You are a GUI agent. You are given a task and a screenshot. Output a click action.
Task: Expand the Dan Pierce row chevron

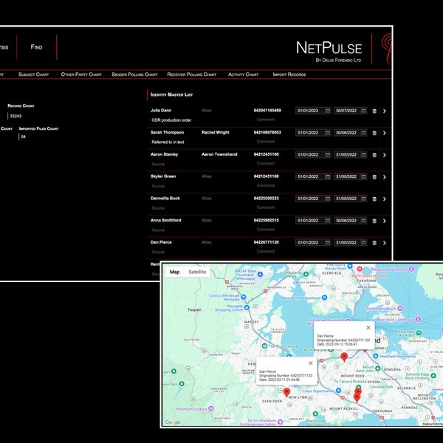pyautogui.click(x=385, y=243)
